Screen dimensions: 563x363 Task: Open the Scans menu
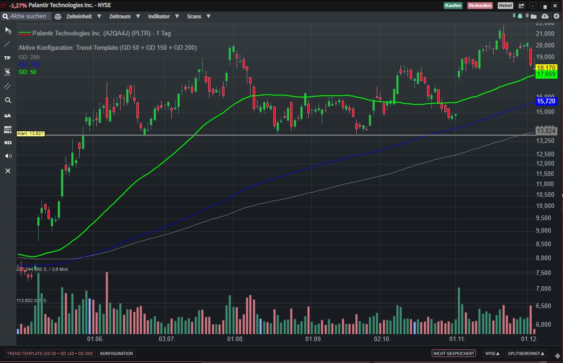point(198,16)
